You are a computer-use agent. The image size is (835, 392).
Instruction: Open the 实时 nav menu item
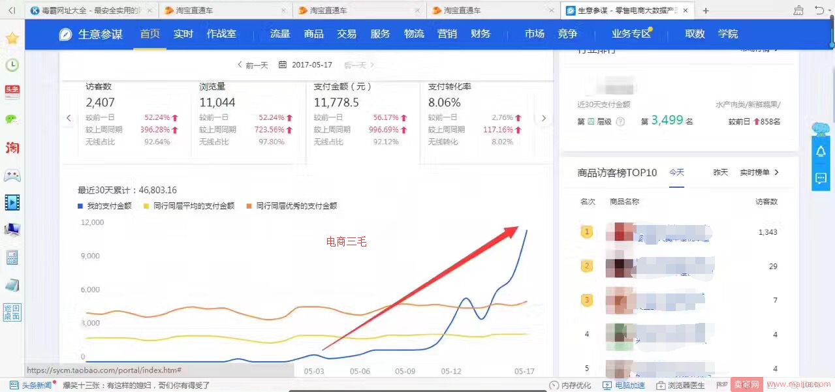point(183,34)
